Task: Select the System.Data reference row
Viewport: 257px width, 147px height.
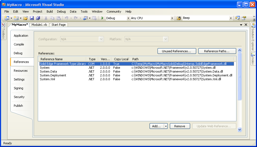Action: pyautogui.click(x=48, y=71)
